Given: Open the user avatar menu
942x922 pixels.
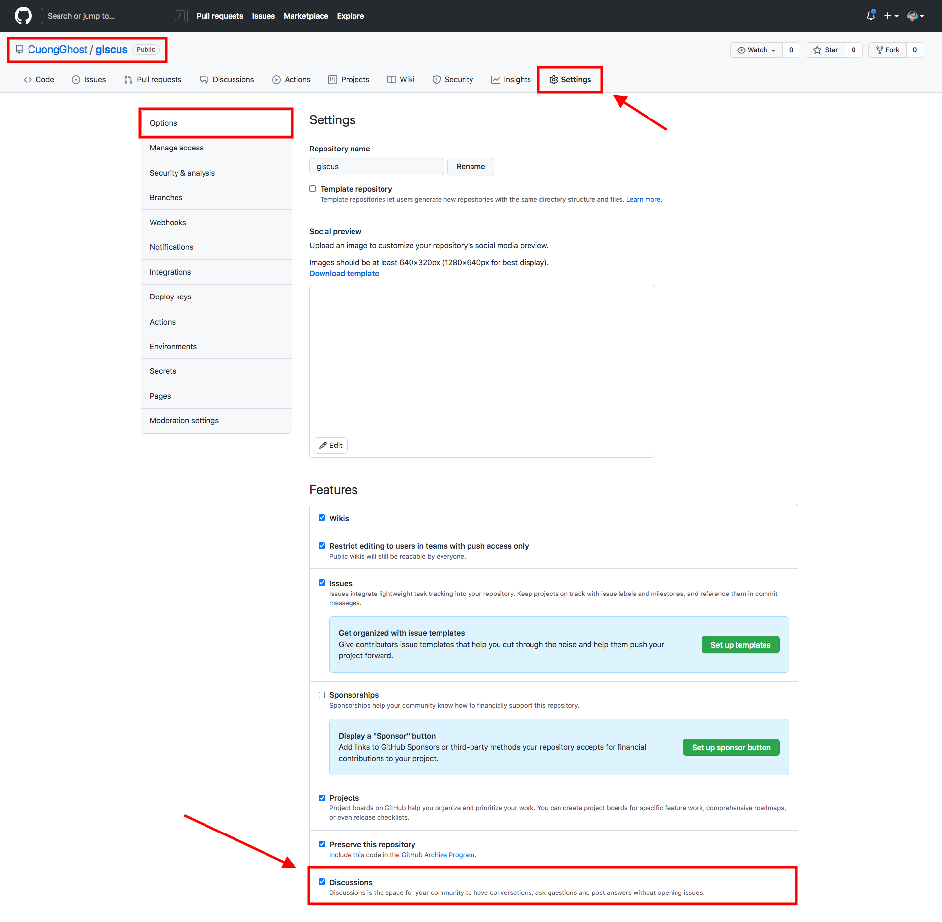Looking at the screenshot, I should pos(915,16).
